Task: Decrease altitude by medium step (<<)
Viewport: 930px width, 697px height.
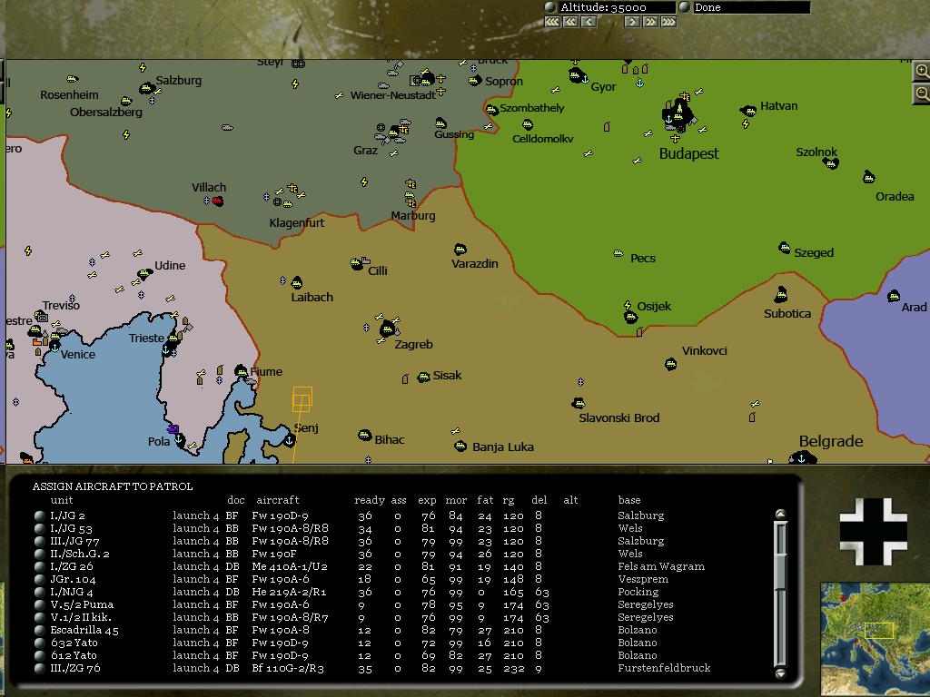Action: (571, 22)
